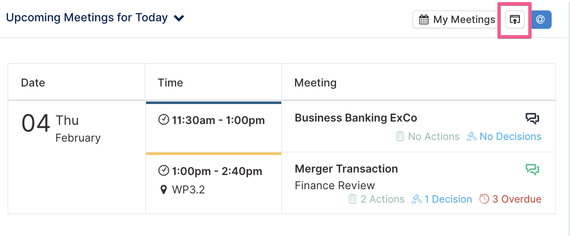Image resolution: width=570 pixels, height=236 pixels.
Task: Open the Merger Transaction meeting title
Action: click(x=346, y=169)
